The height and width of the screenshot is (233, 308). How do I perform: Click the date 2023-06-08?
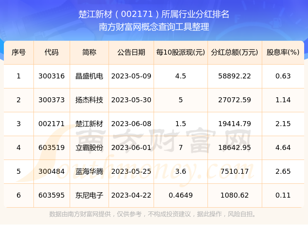point(131,124)
